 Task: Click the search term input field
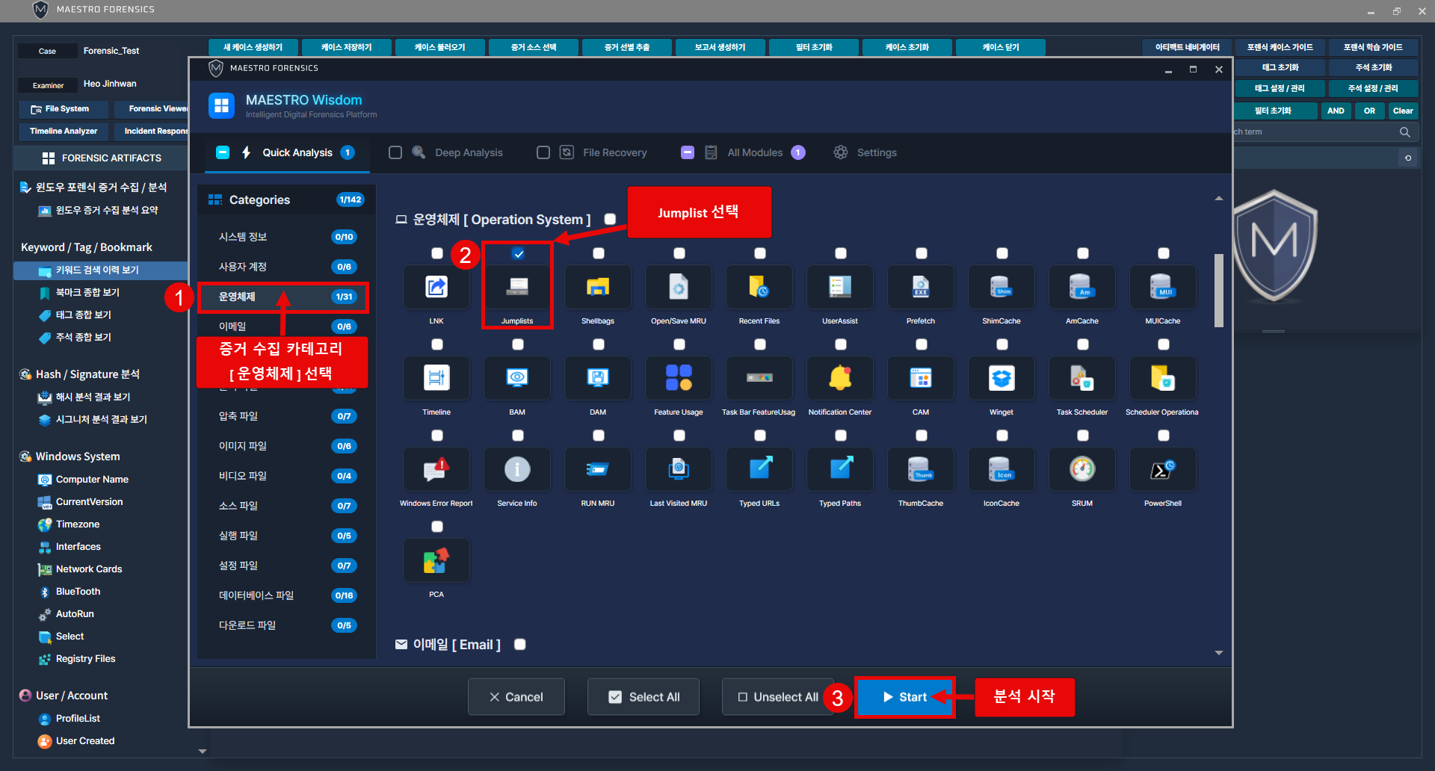(x=1315, y=131)
